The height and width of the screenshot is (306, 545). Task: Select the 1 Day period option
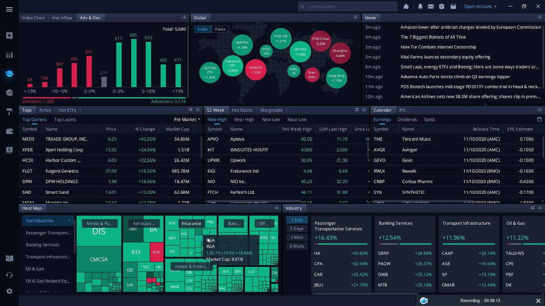[x=297, y=220]
